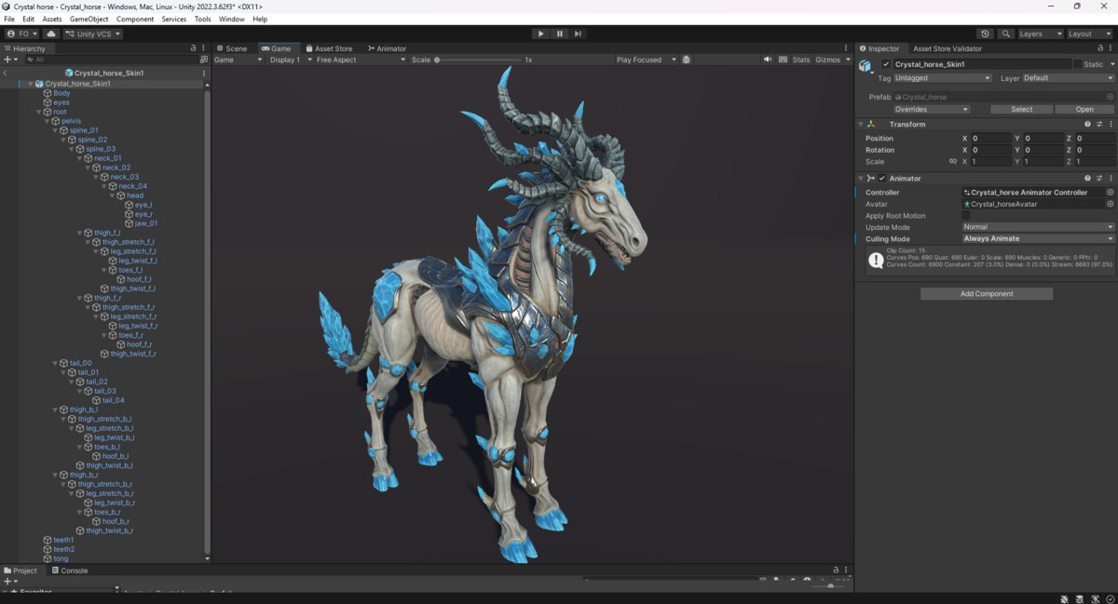This screenshot has width=1118, height=604.
Task: Switch to the Asset Store Validator tab
Action: pos(948,48)
